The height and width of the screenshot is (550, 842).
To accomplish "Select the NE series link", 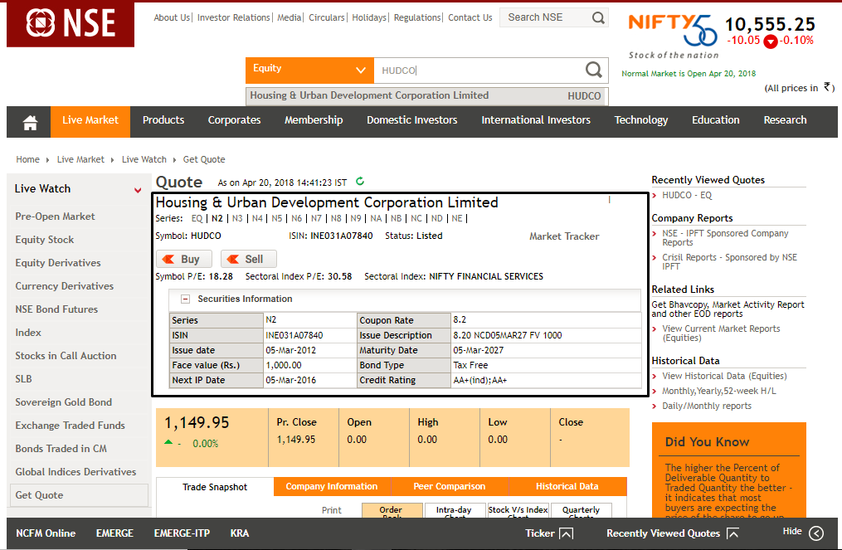I will (457, 219).
